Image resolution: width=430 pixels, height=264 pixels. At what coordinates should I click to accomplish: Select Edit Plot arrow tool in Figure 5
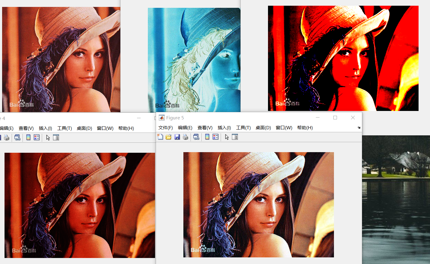tap(227, 137)
